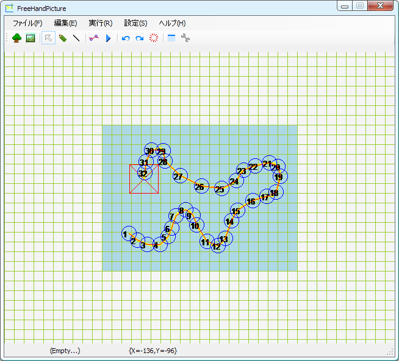Image resolution: width=399 pixels, height=361 pixels.
Task: Click the red dotted circle icon
Action: click(154, 38)
